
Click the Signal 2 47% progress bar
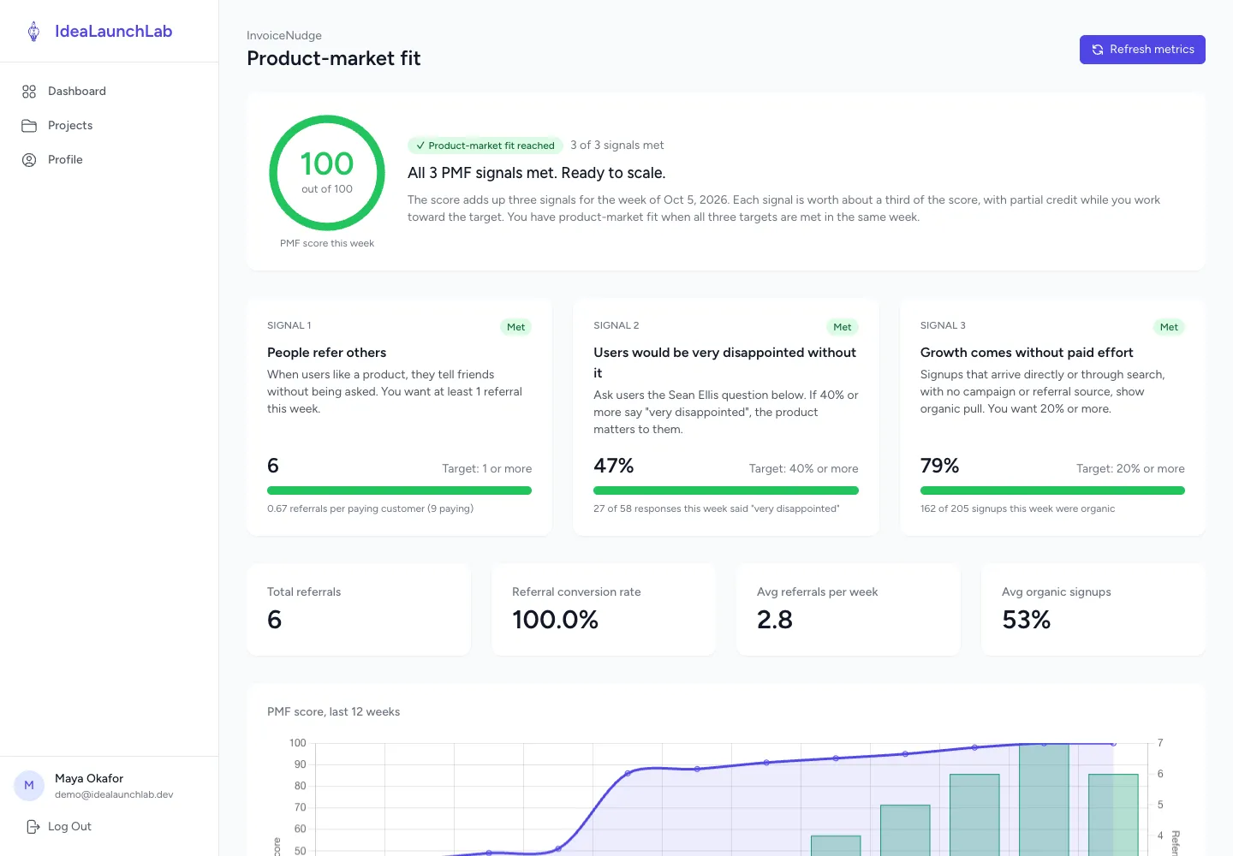(726, 490)
